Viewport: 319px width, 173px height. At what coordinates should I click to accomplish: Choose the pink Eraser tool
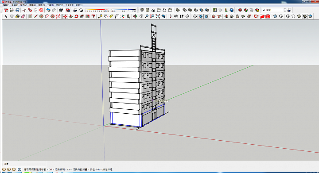pos(23,16)
